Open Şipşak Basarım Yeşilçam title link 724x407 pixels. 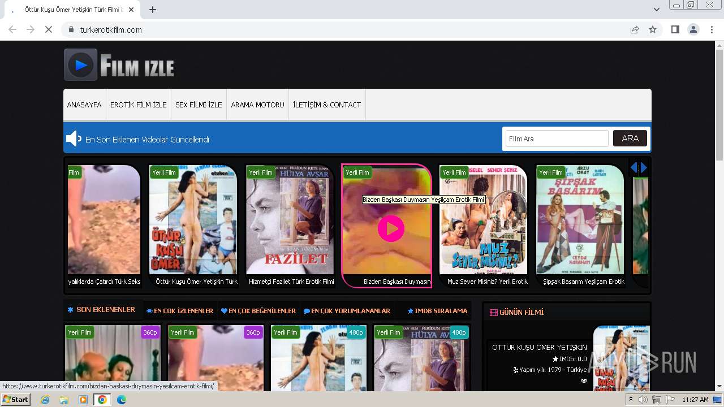(x=584, y=282)
